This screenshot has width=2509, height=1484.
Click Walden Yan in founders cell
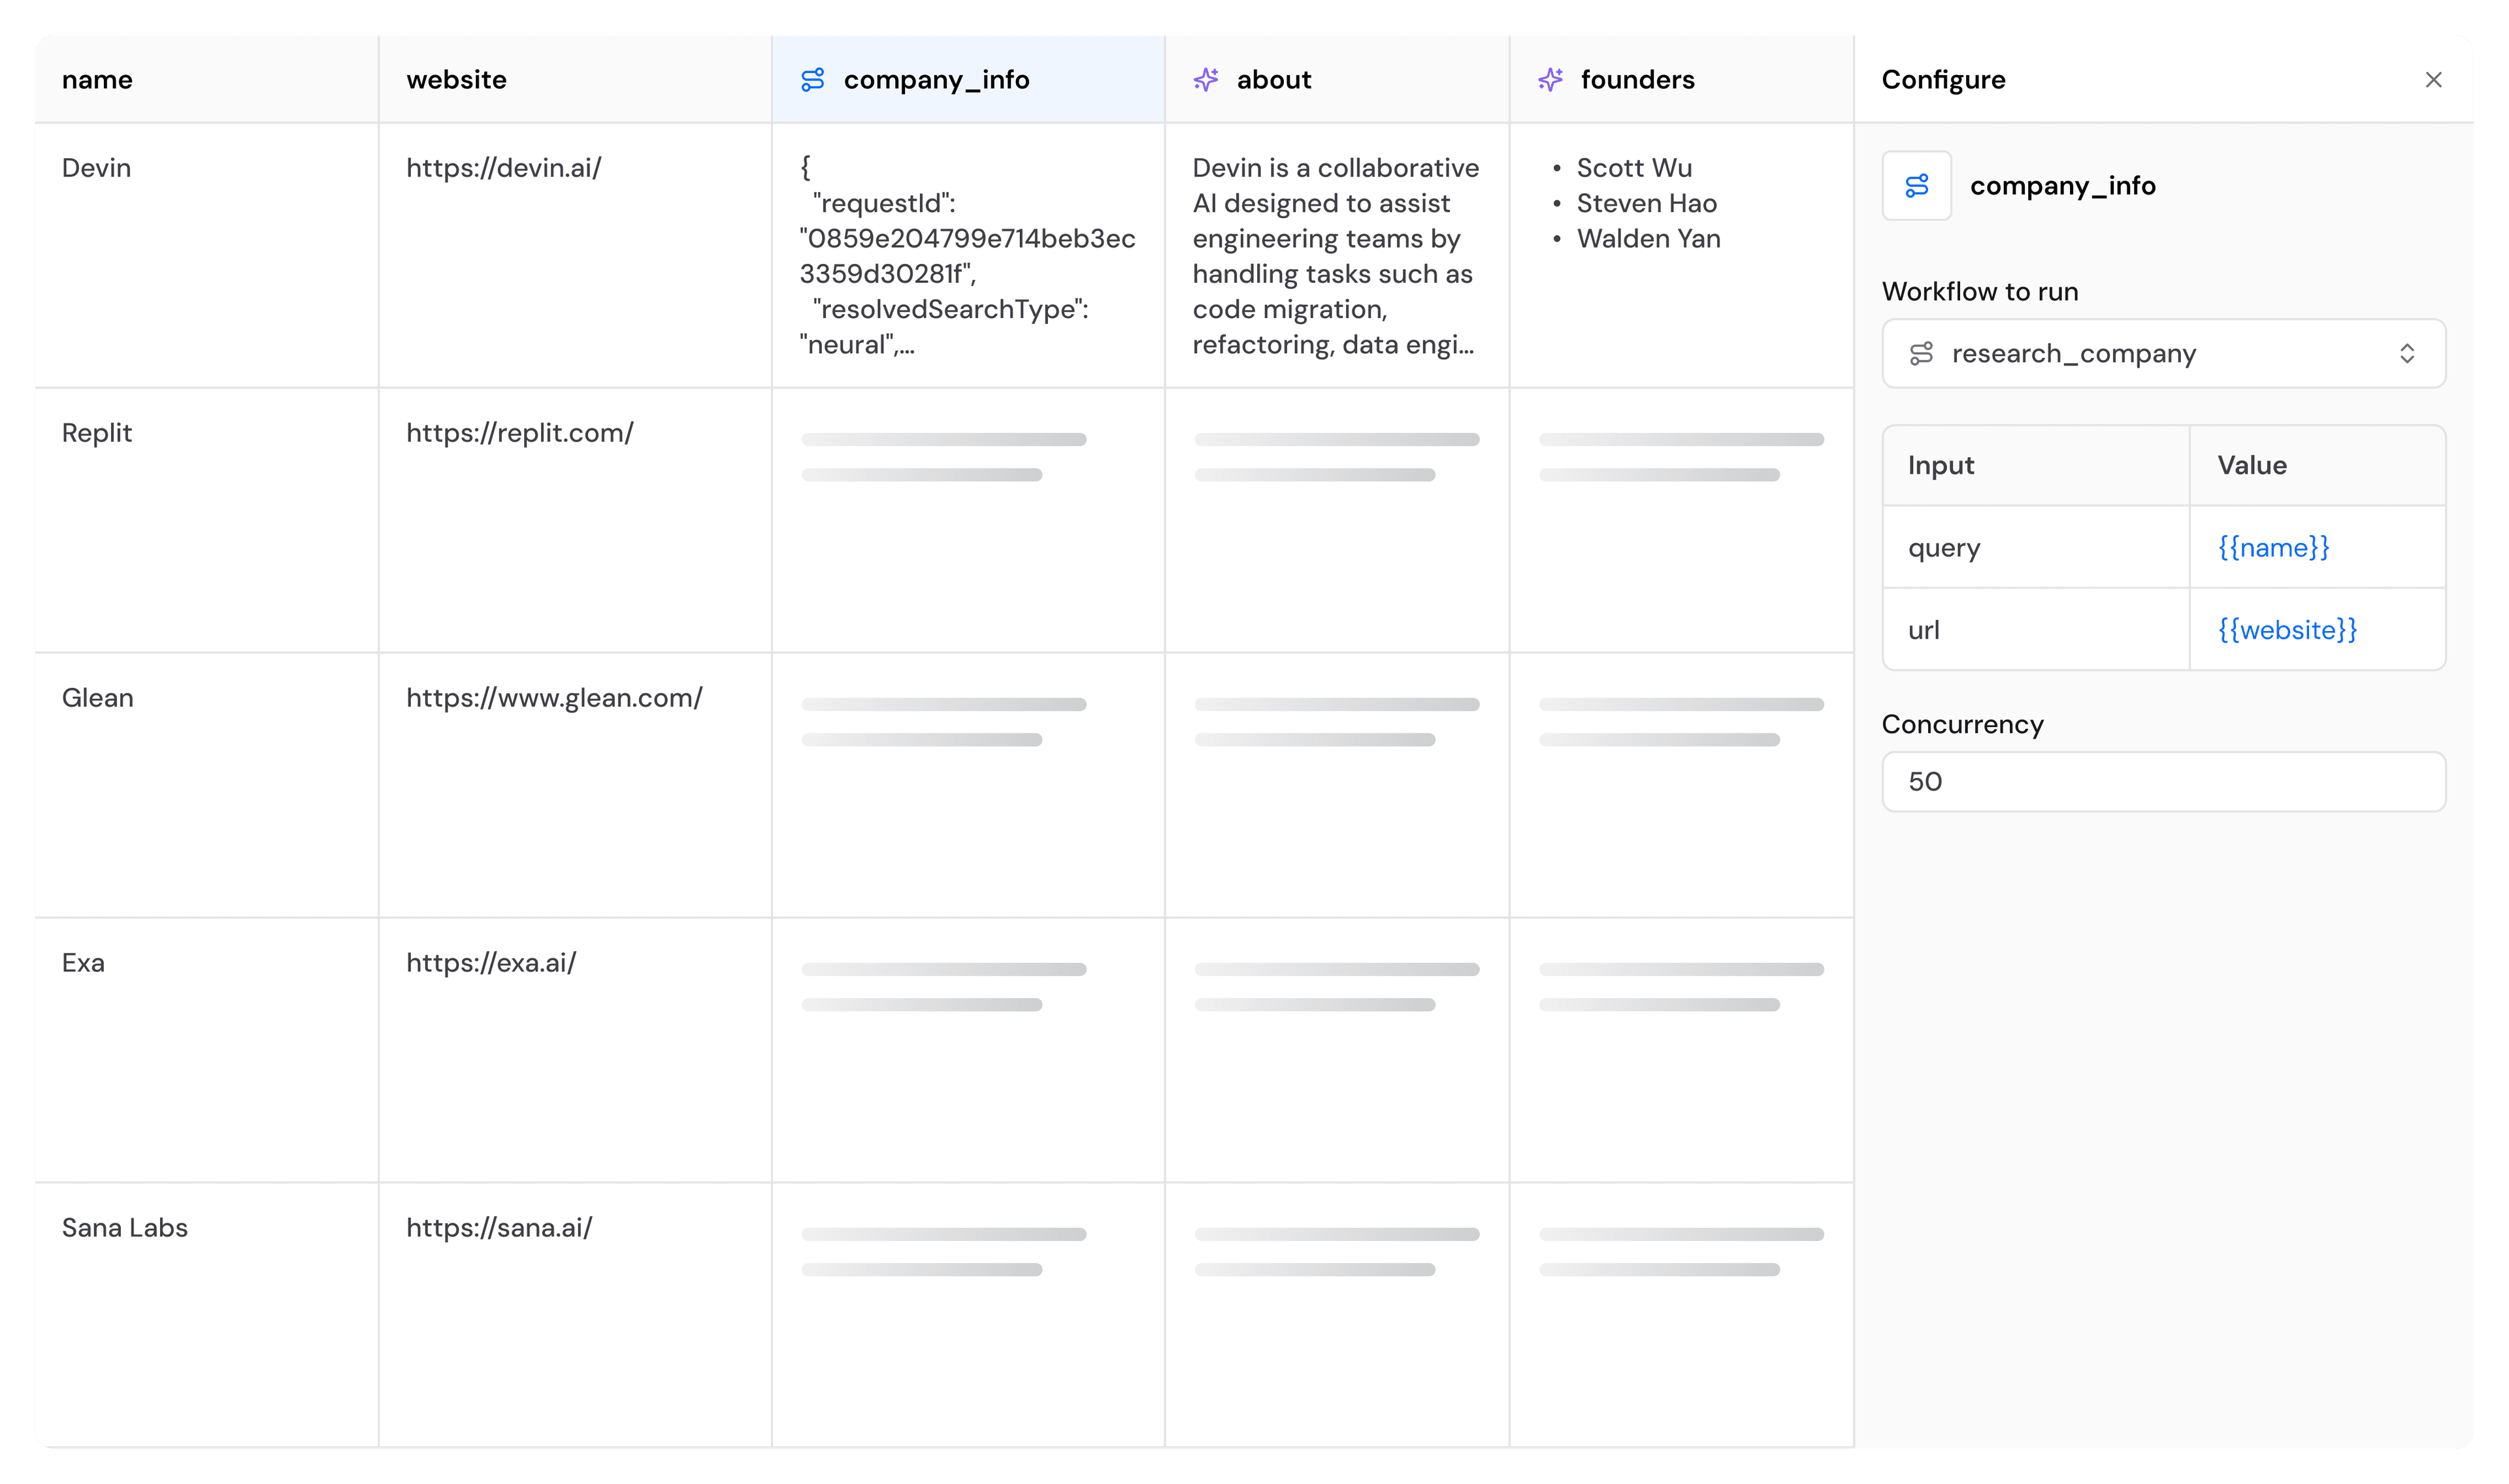point(1648,239)
